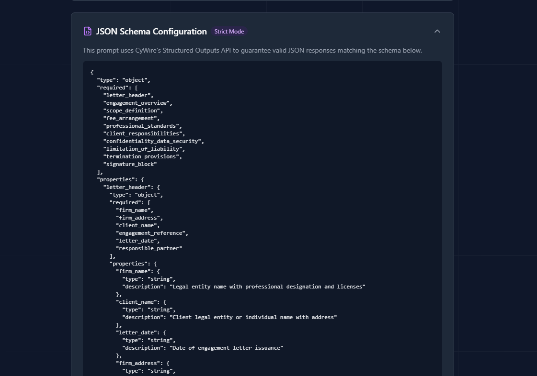Select the "professional_standards" line
The width and height of the screenshot is (537, 376).
pos(142,126)
